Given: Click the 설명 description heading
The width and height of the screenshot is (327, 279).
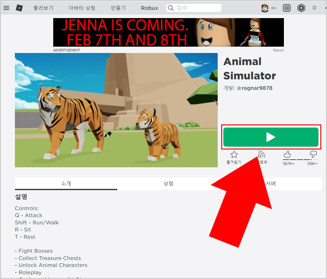Looking at the screenshot, I should tap(21, 197).
